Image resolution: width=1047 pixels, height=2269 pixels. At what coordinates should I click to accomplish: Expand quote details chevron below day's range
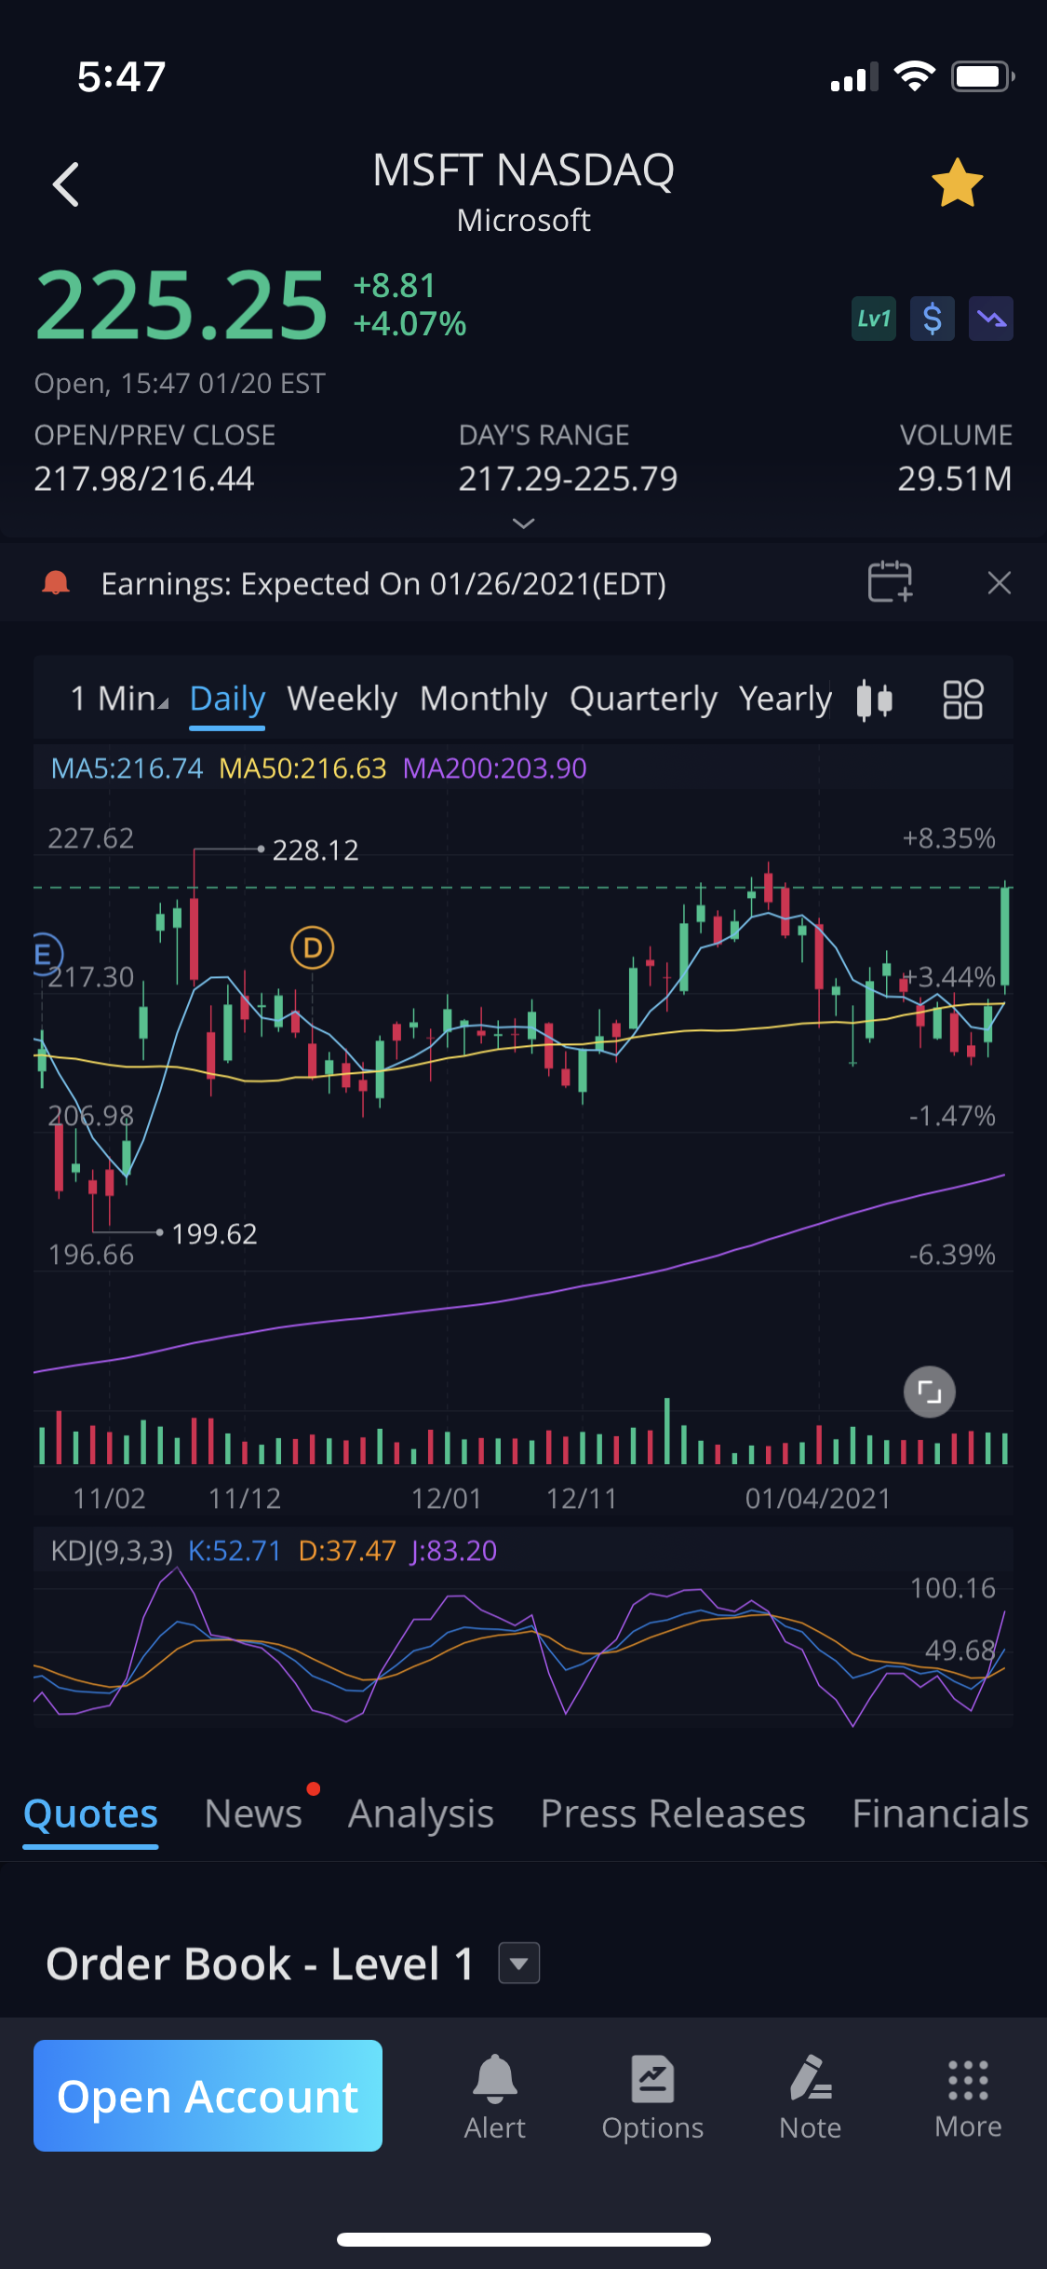click(x=524, y=523)
